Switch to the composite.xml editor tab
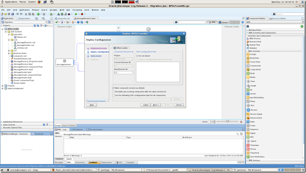The image size is (306, 173). [x=62, y=18]
